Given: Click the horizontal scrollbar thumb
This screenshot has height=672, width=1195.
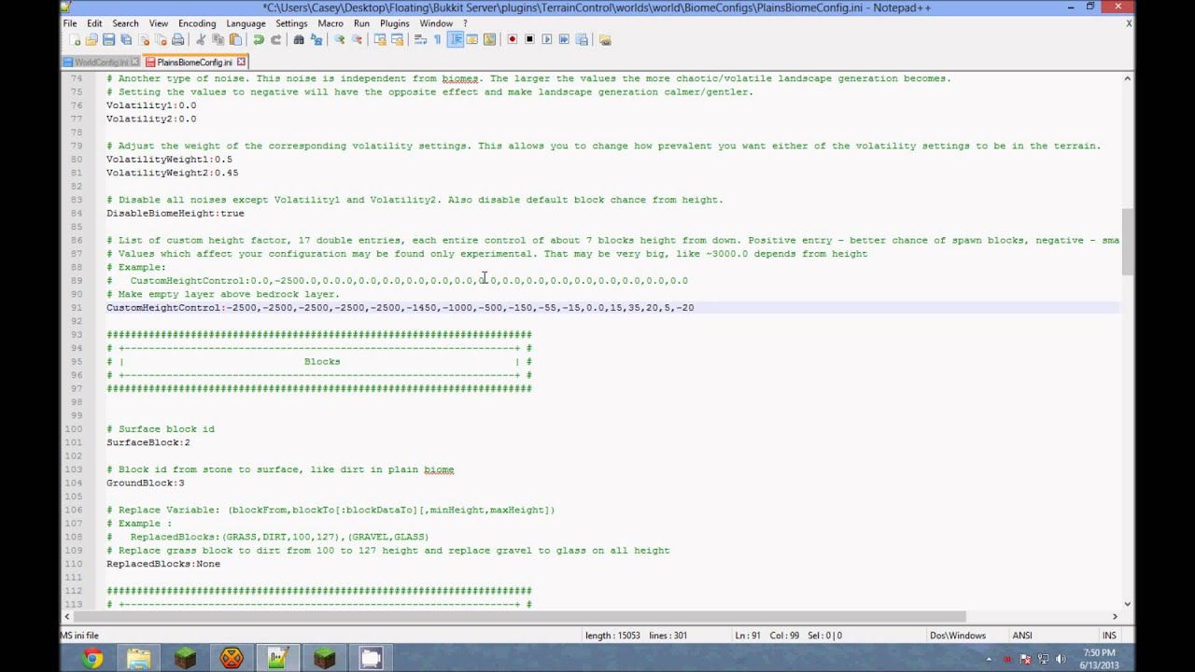Looking at the screenshot, I should 519,616.
